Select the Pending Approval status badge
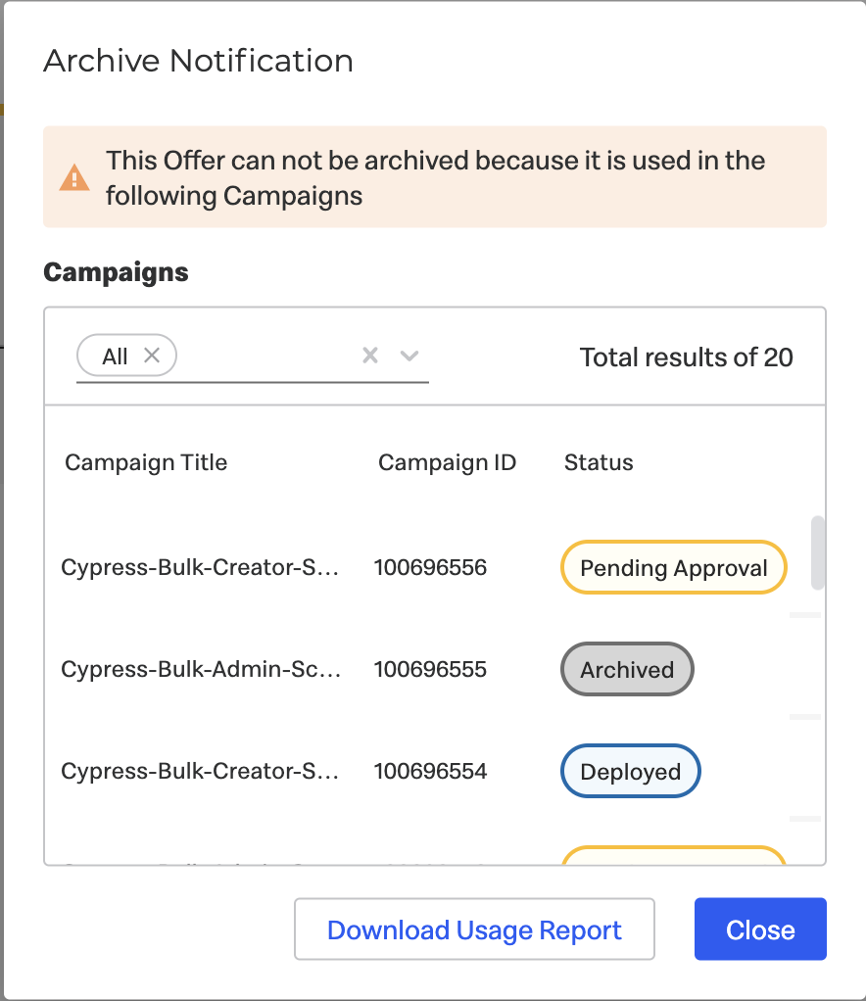The image size is (866, 1001). pos(674,567)
